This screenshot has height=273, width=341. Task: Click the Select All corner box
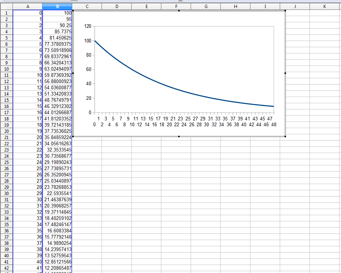(x=6, y=7)
